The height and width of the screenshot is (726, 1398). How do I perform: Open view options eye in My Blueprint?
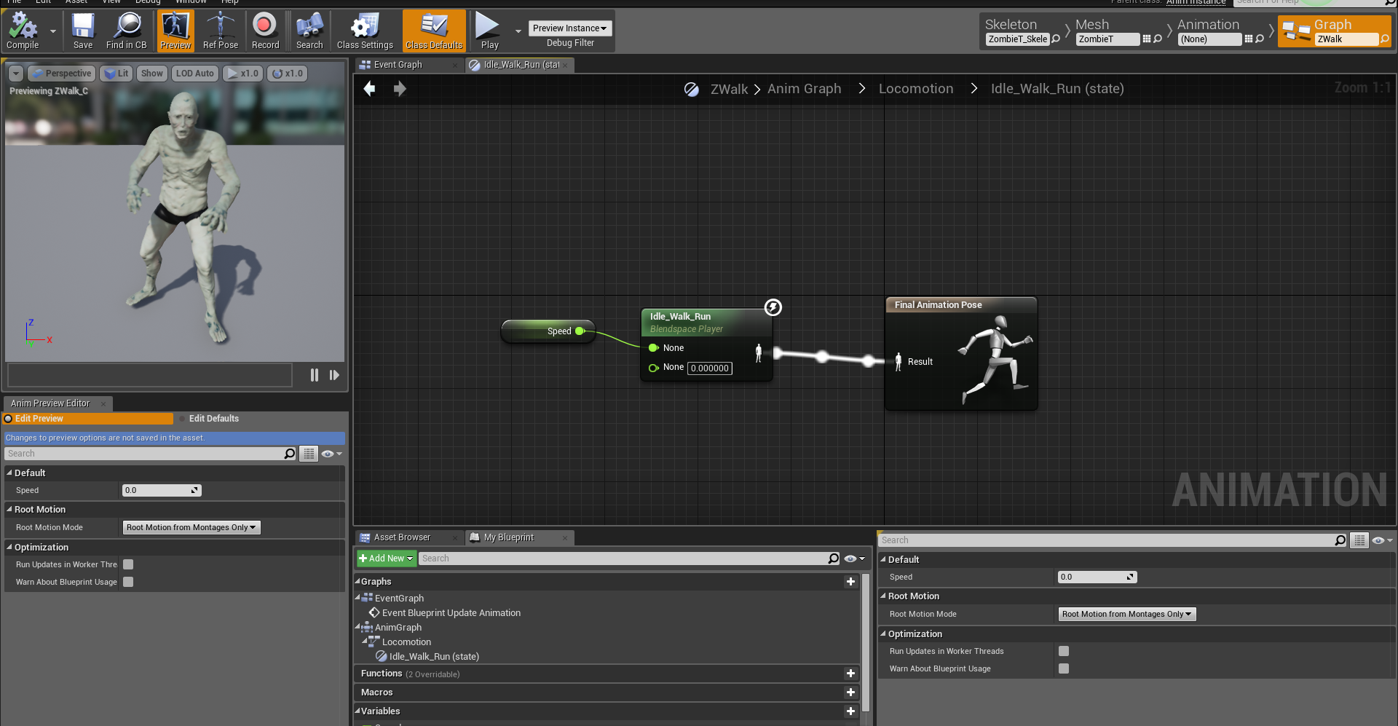pyautogui.click(x=854, y=559)
